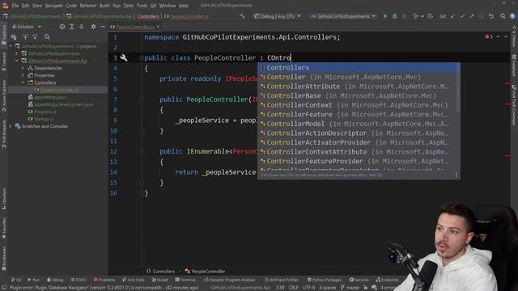Open the Dynamic Program Analysis tool window
This screenshot has height=291, width=518.
click(230, 280)
